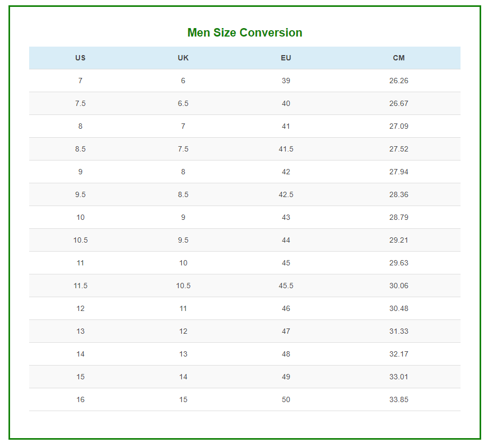This screenshot has height=445, width=487.
Task: Click the 27.94 centimeter value
Action: pyautogui.click(x=399, y=172)
